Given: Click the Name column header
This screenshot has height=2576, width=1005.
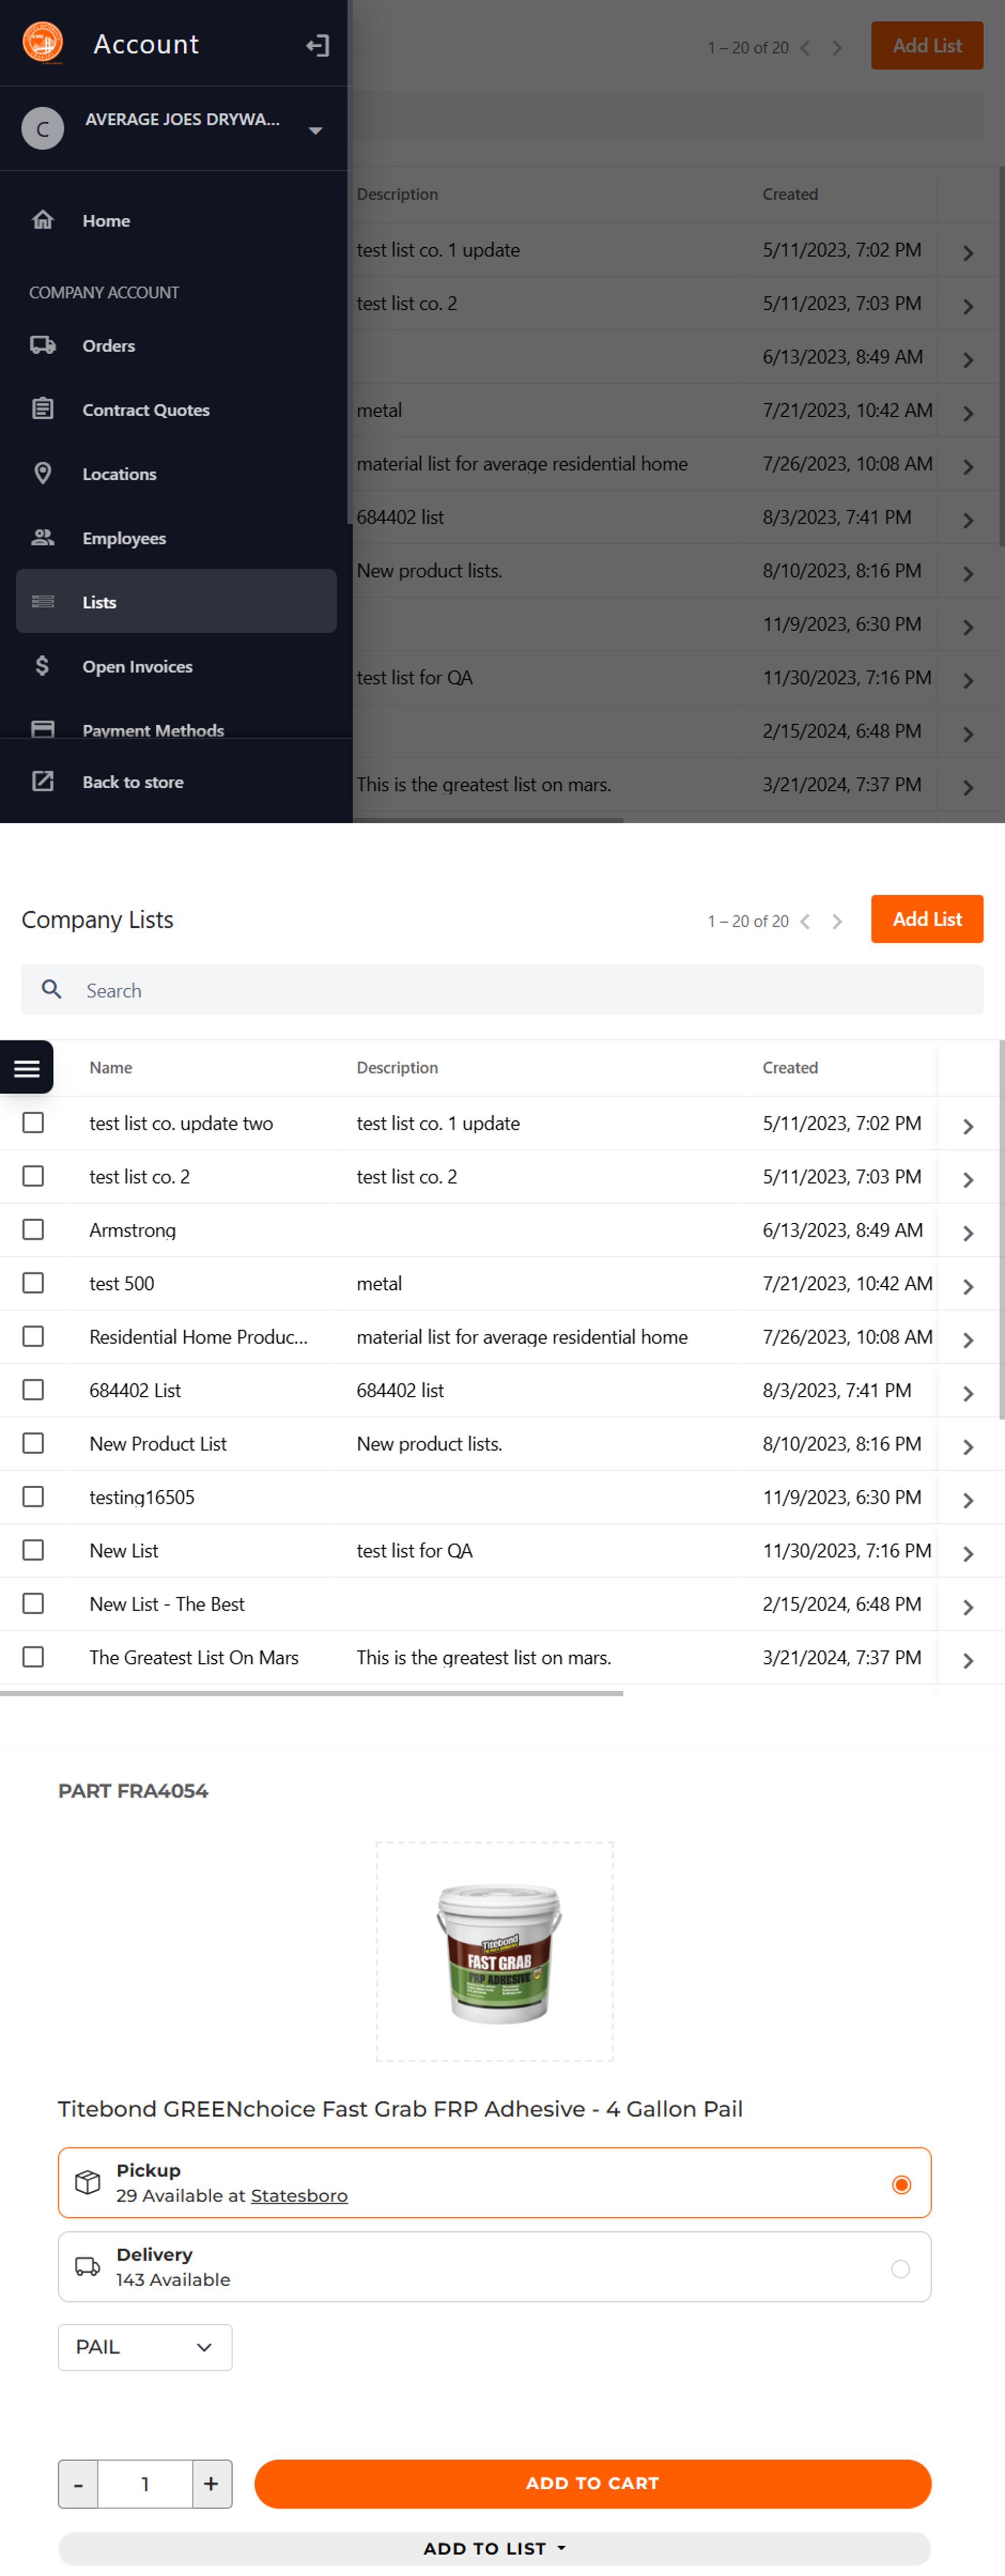Looking at the screenshot, I should point(110,1067).
